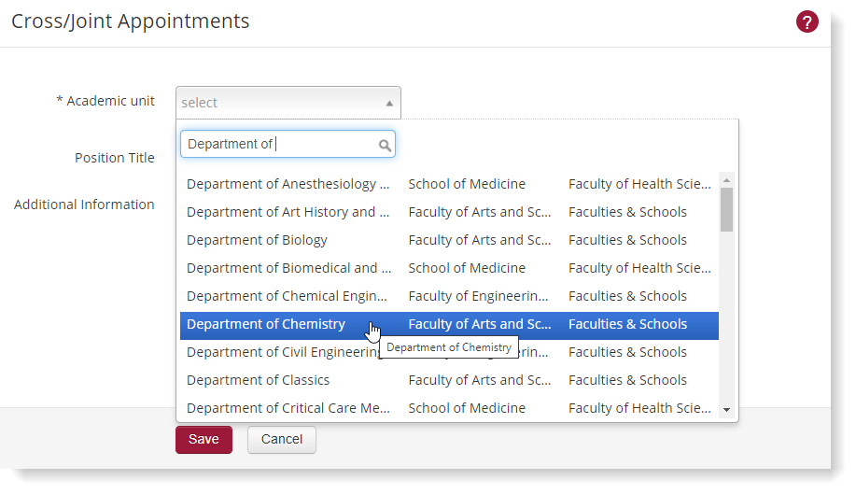The width and height of the screenshot is (856, 494).
Task: Expand the Academic unit select arrow
Action: (x=389, y=103)
